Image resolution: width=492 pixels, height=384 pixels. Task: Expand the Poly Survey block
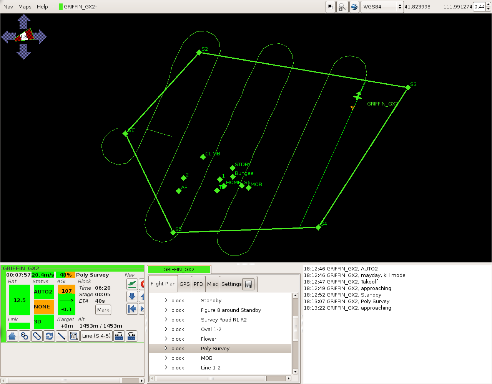166,348
